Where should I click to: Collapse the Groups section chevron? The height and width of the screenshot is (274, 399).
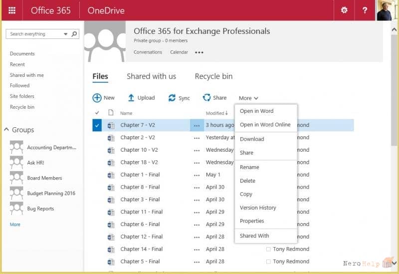click(x=6, y=130)
